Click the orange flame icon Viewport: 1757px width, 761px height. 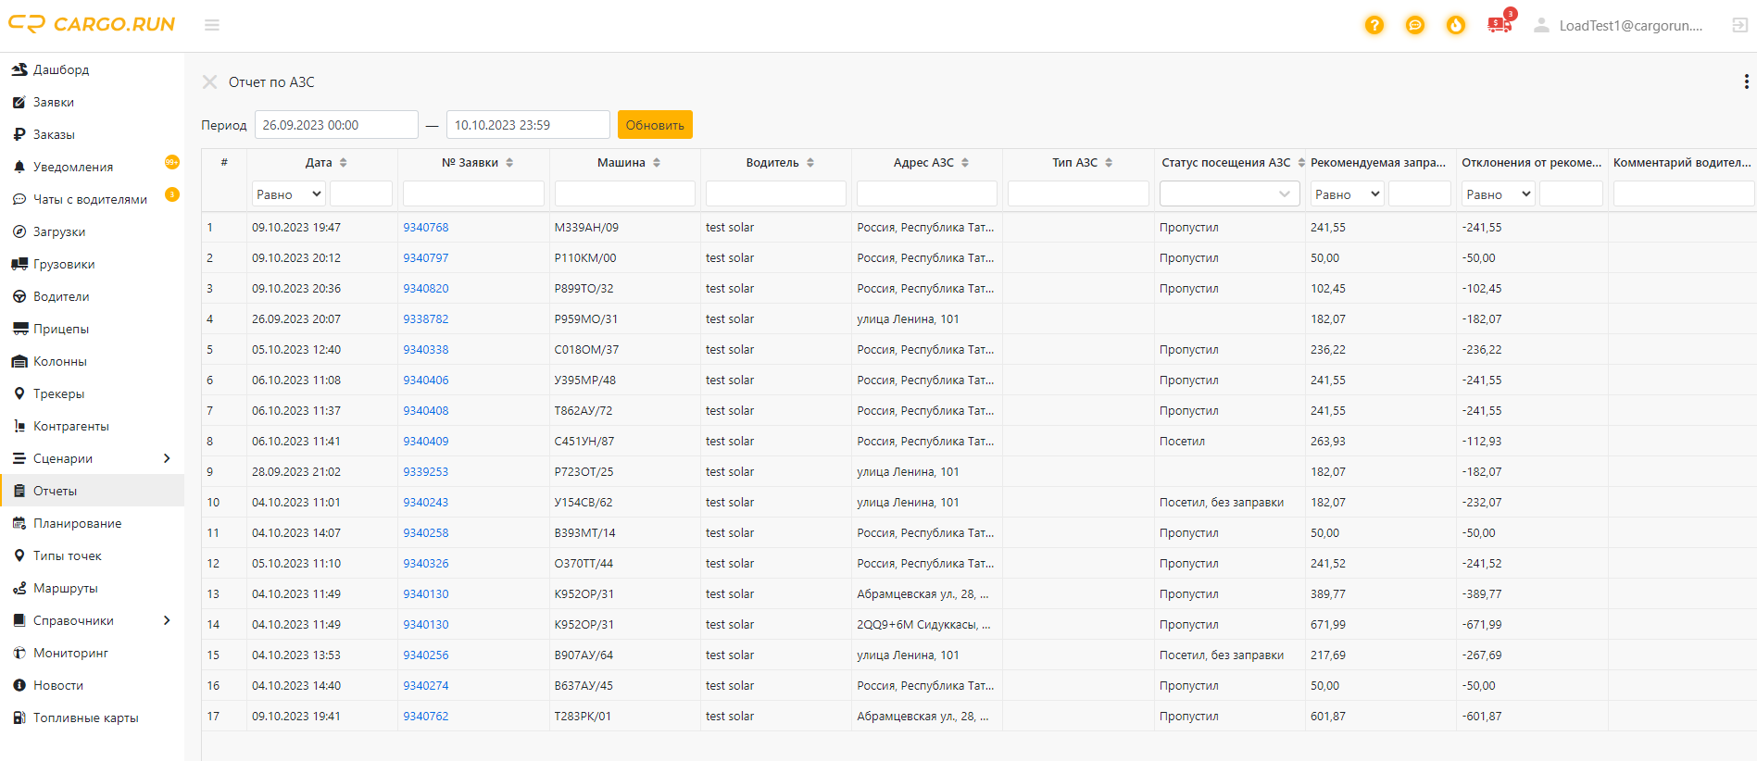(x=1455, y=25)
